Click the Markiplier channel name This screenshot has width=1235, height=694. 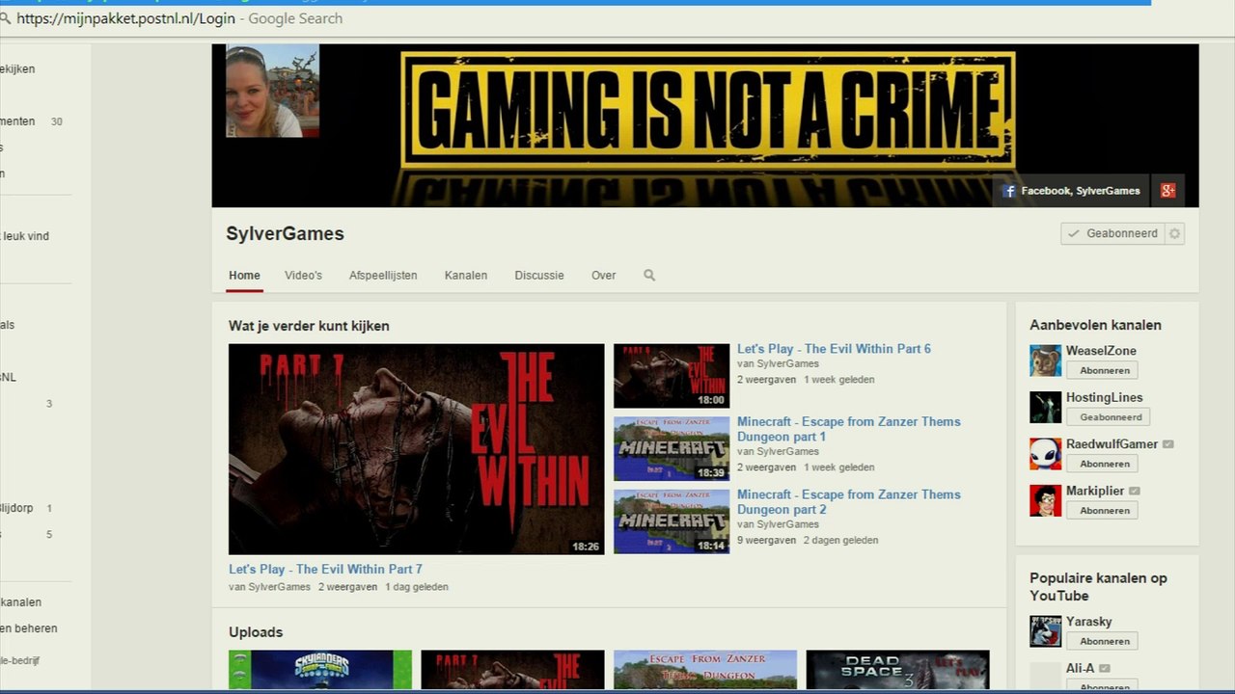tap(1095, 491)
